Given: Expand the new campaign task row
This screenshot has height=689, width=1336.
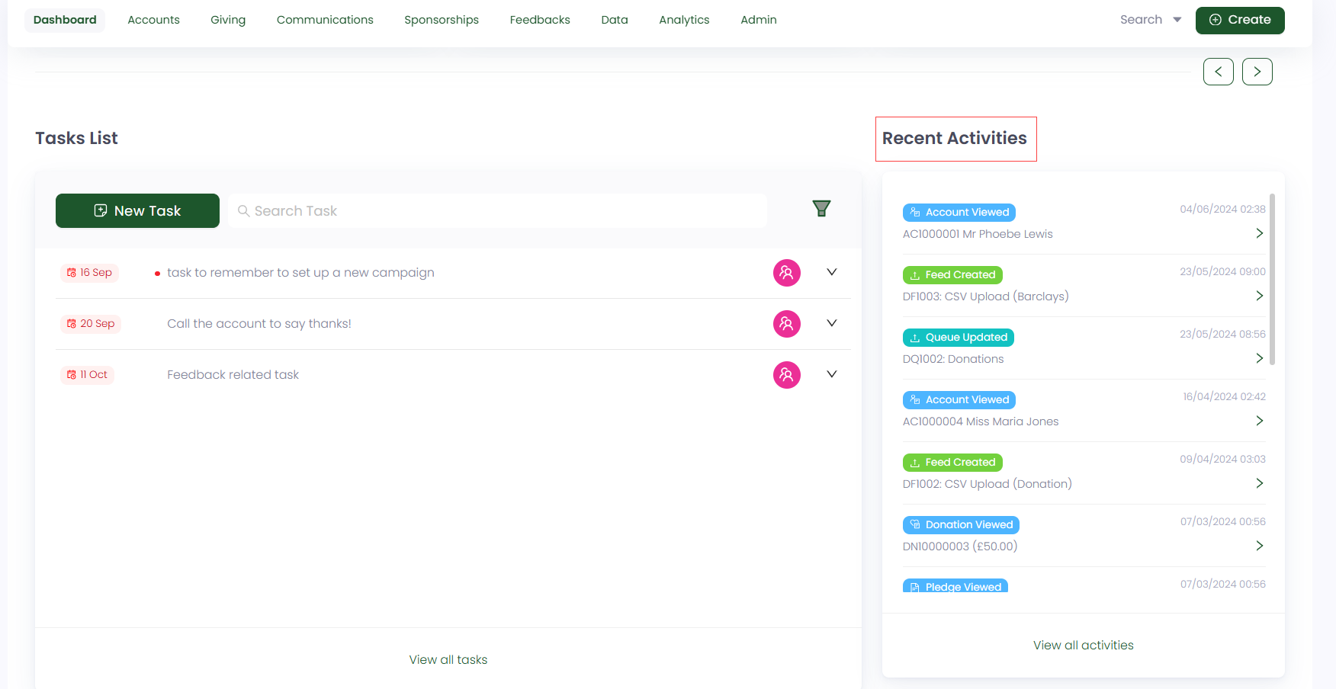Looking at the screenshot, I should point(832,272).
